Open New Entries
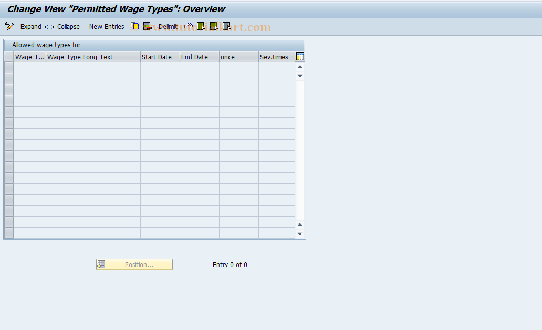 [107, 27]
